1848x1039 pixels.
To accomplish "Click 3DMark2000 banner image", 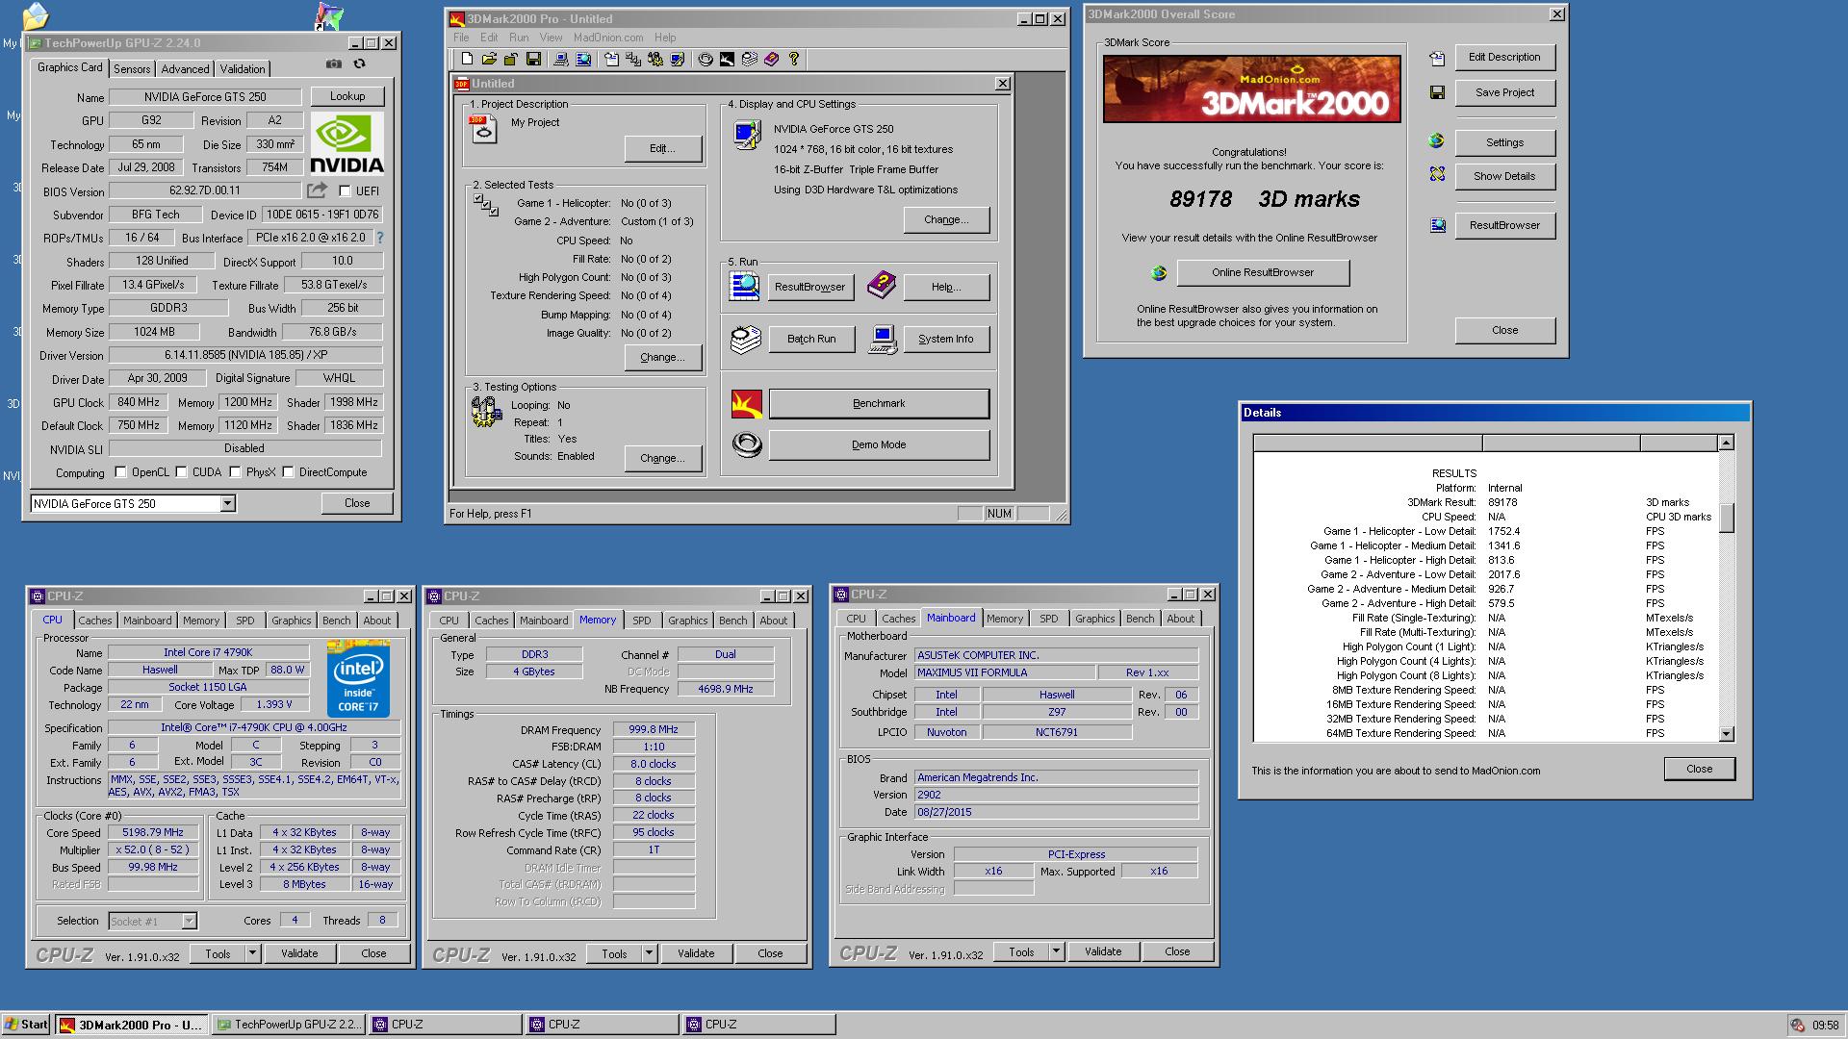I will click(x=1252, y=89).
